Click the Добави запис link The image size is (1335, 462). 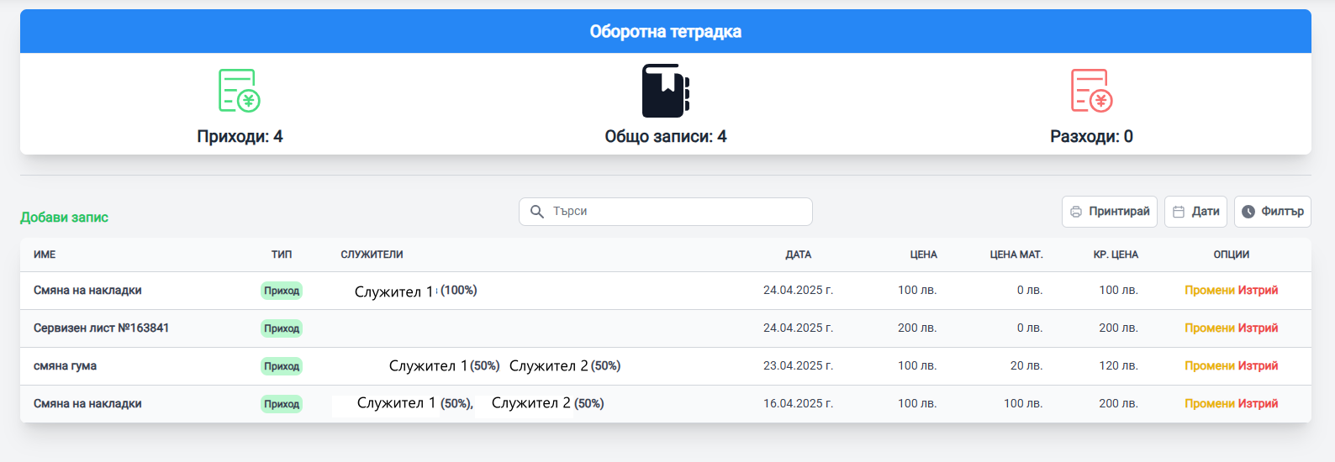64,218
